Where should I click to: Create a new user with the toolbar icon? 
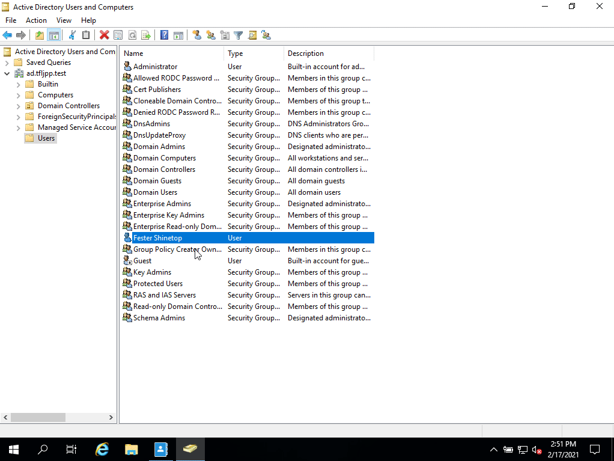[x=197, y=35]
